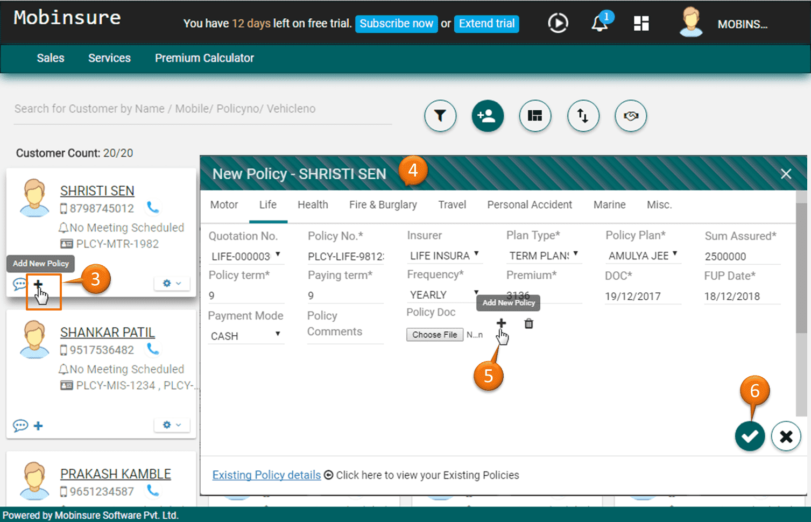811x522 pixels.
Task: Switch to the Travel tab
Action: tap(452, 204)
